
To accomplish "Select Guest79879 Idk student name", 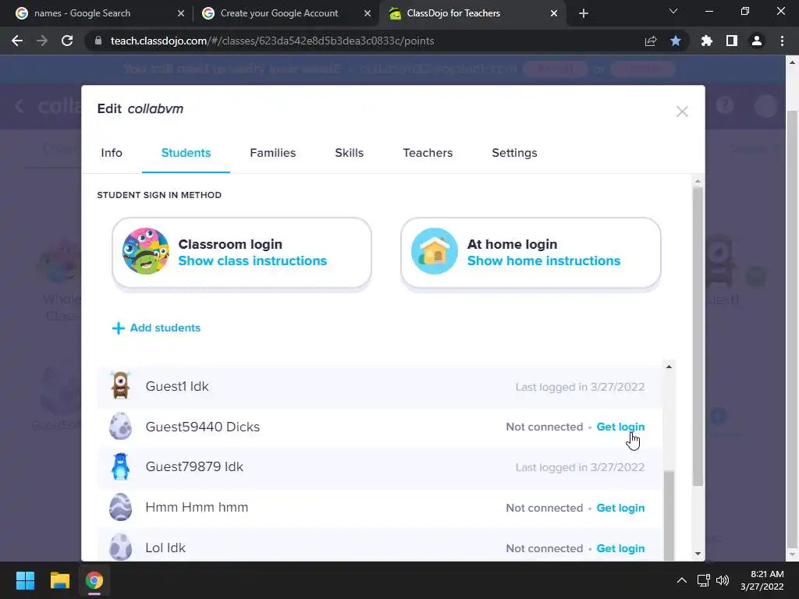I will pyautogui.click(x=194, y=466).
